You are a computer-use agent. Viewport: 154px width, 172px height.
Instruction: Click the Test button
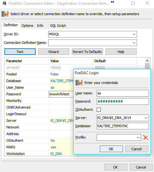coord(20,52)
